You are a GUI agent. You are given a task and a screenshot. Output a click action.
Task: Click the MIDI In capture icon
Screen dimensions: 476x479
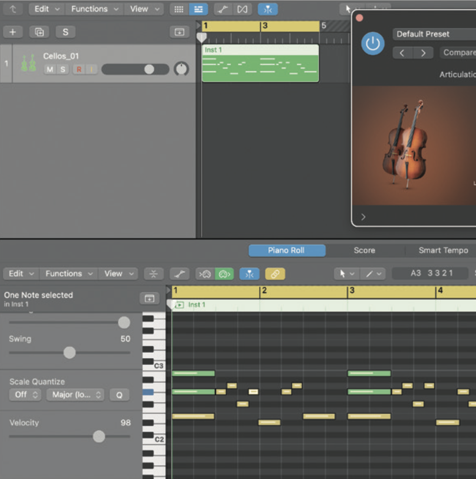click(204, 274)
